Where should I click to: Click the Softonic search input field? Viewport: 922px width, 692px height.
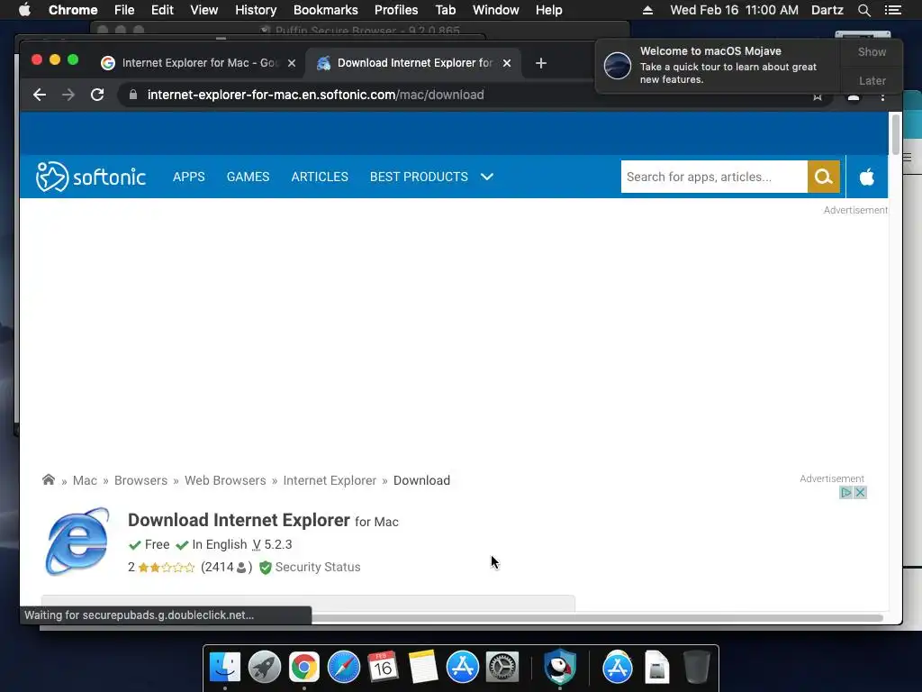click(714, 177)
